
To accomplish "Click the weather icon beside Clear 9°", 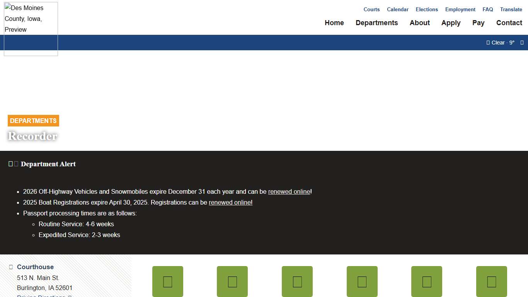I will [488, 43].
